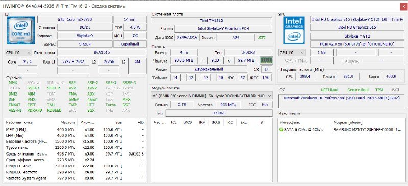Viewport: 408px width, 186px height.
Task: Click the BGA1515 platform field
Action: click(101, 53)
